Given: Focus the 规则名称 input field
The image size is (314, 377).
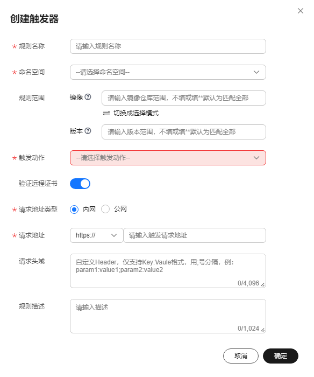Looking at the screenshot, I should 168,46.
